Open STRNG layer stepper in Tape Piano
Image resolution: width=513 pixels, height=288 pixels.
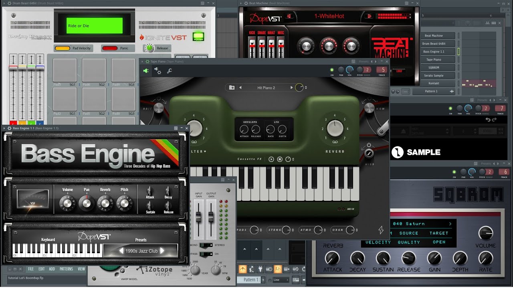293,230
